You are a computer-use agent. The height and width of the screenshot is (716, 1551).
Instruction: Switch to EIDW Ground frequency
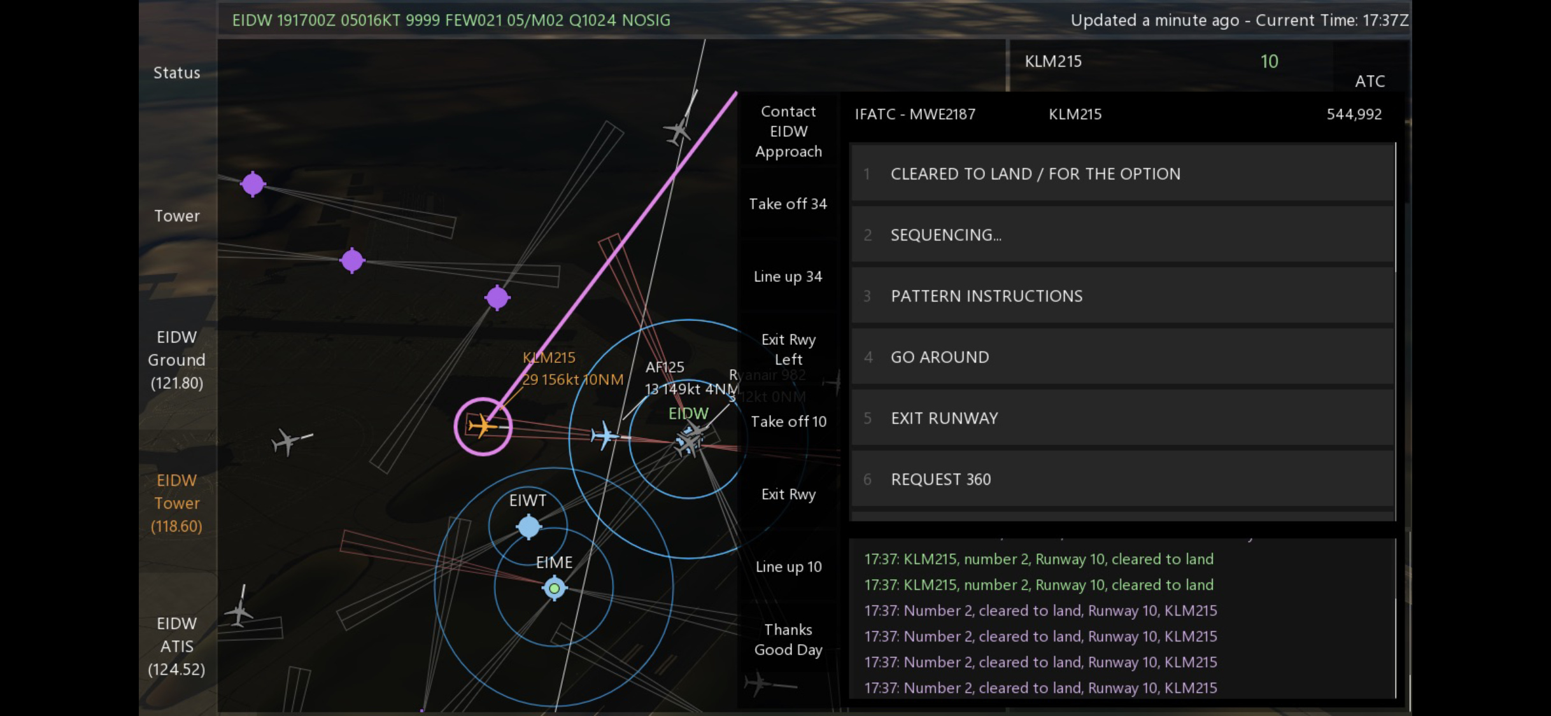[x=176, y=360]
